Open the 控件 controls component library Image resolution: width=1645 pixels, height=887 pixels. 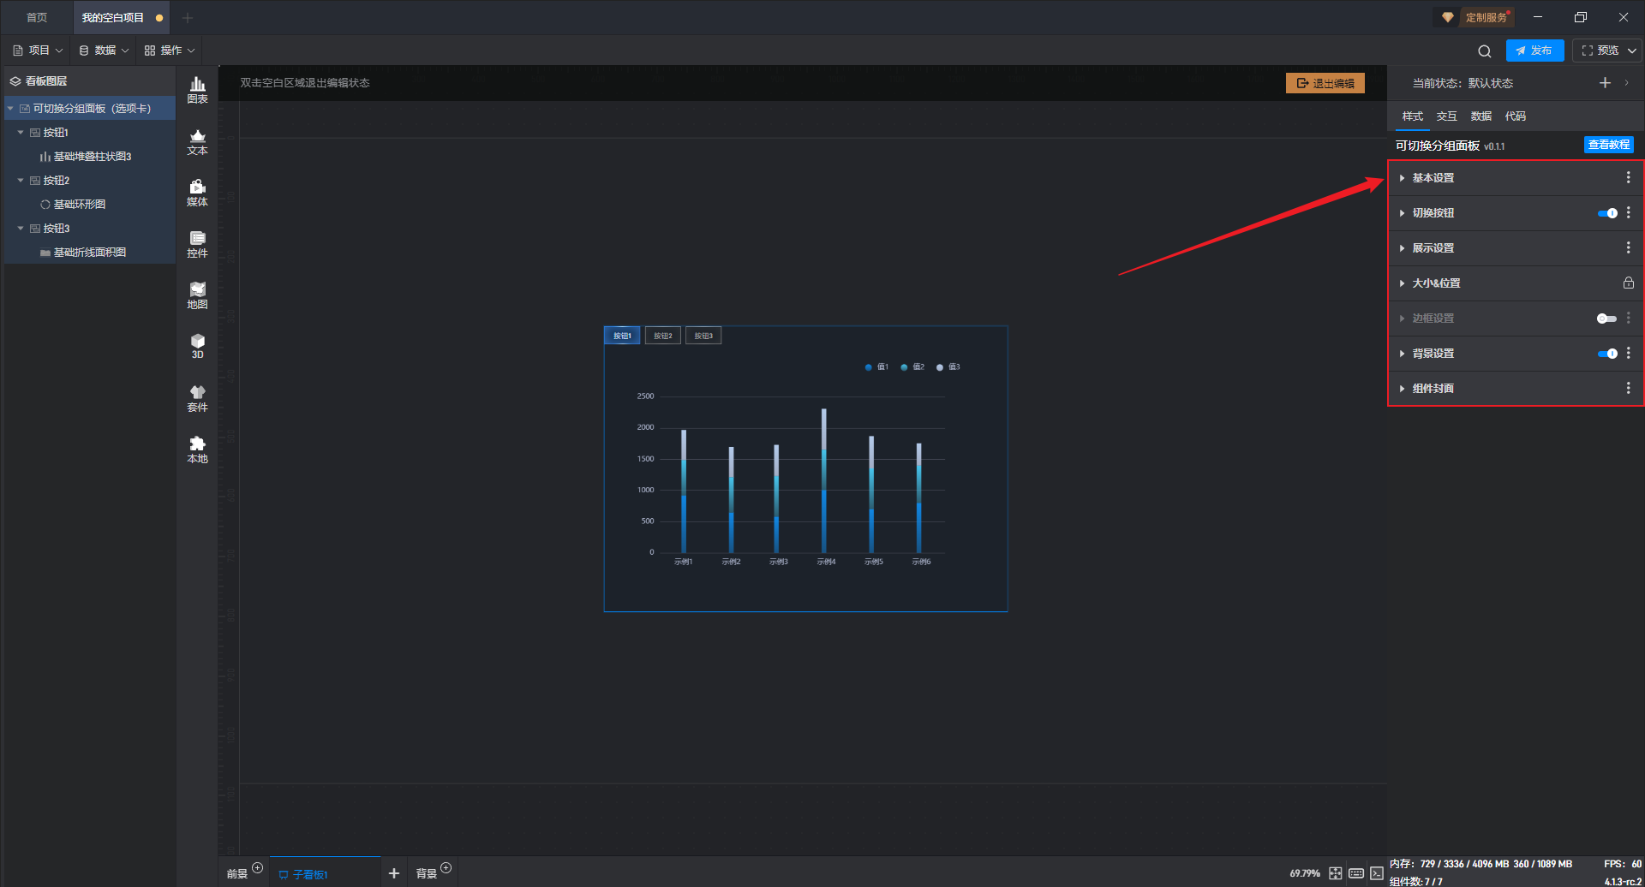[197, 244]
